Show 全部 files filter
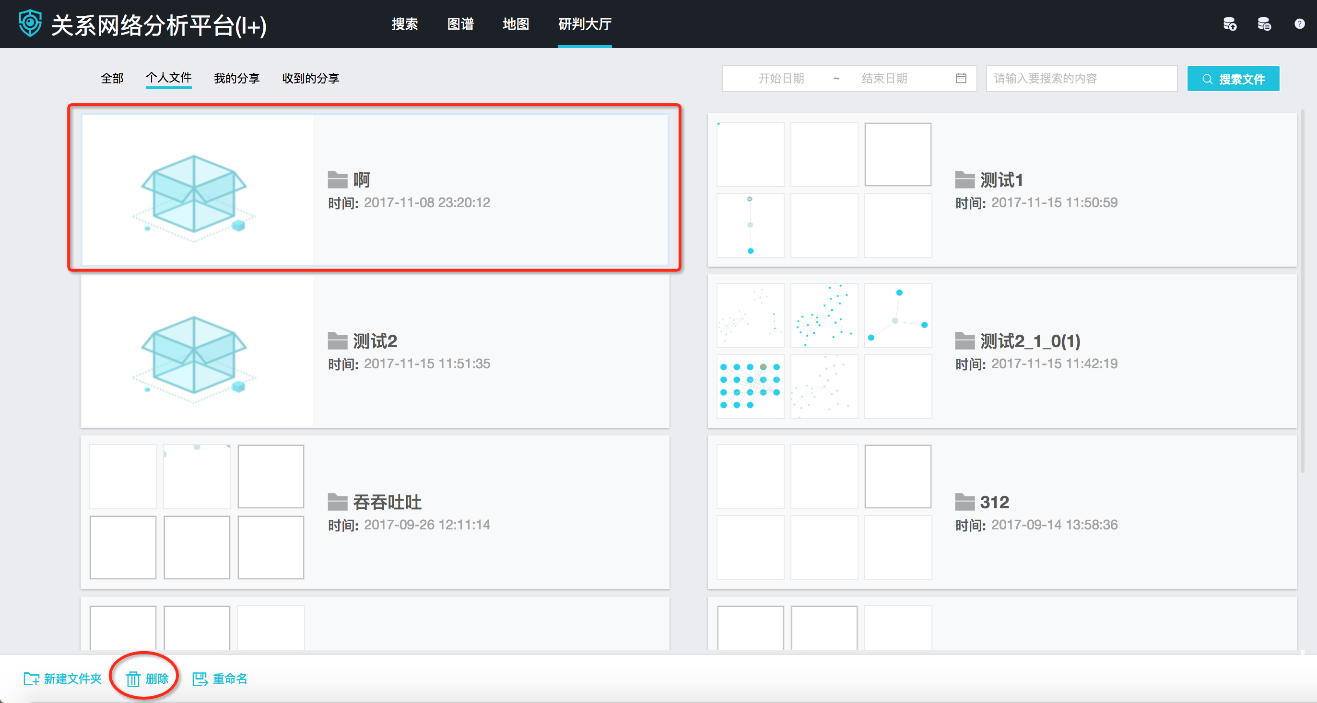Viewport: 1317px width, 703px height. (x=112, y=78)
